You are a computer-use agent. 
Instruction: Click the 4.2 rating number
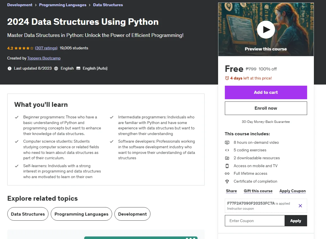pyautogui.click(x=10, y=48)
